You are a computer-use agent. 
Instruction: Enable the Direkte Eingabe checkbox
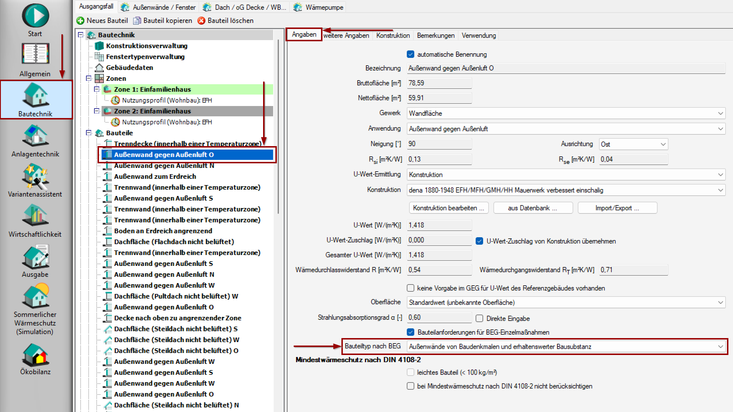[479, 318]
